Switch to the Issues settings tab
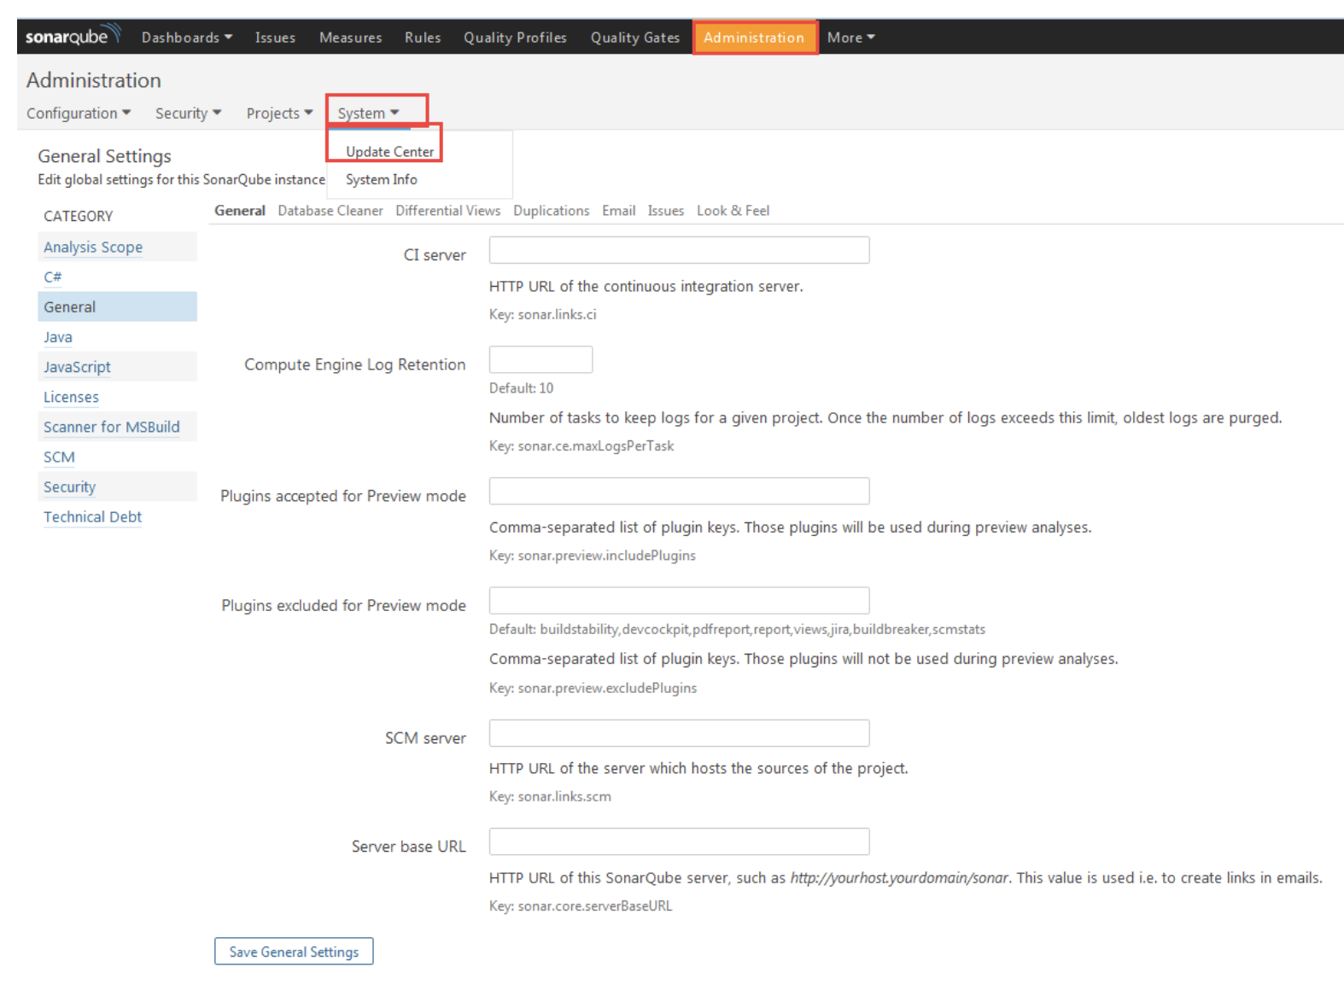Image resolution: width=1344 pixels, height=990 pixels. click(665, 211)
